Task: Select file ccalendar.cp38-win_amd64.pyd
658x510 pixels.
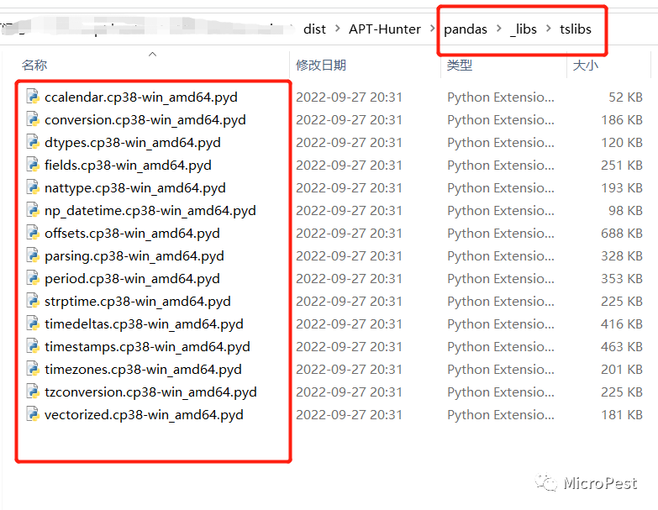Action: 141,97
